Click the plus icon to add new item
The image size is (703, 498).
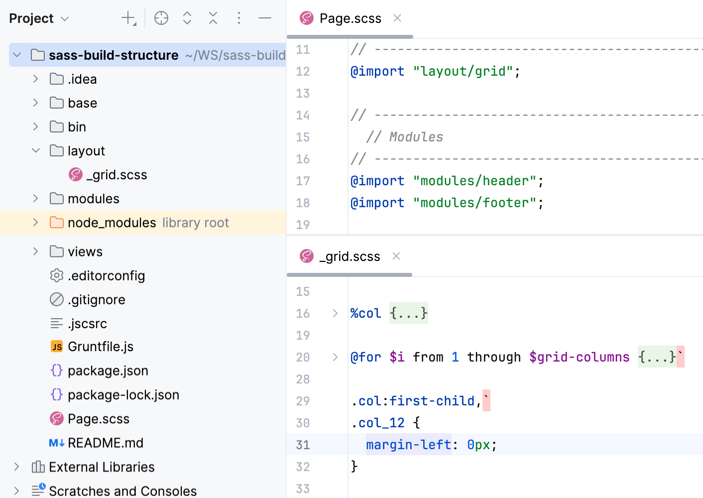click(126, 18)
